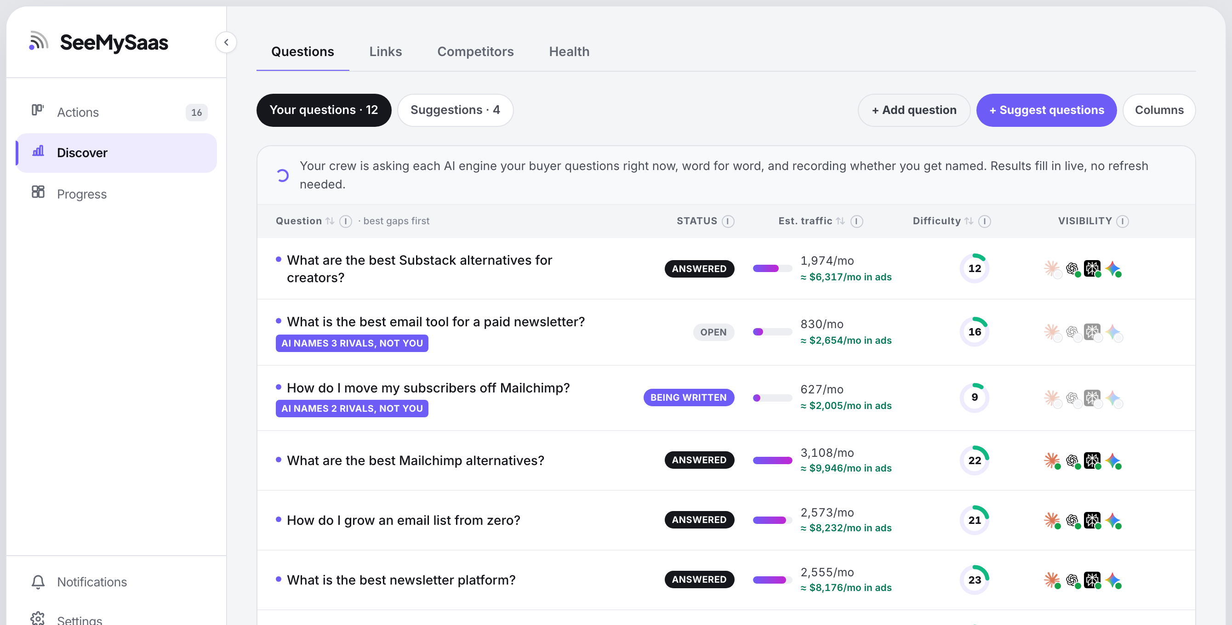
Task: Click the Progress grid icon
Action: click(38, 192)
